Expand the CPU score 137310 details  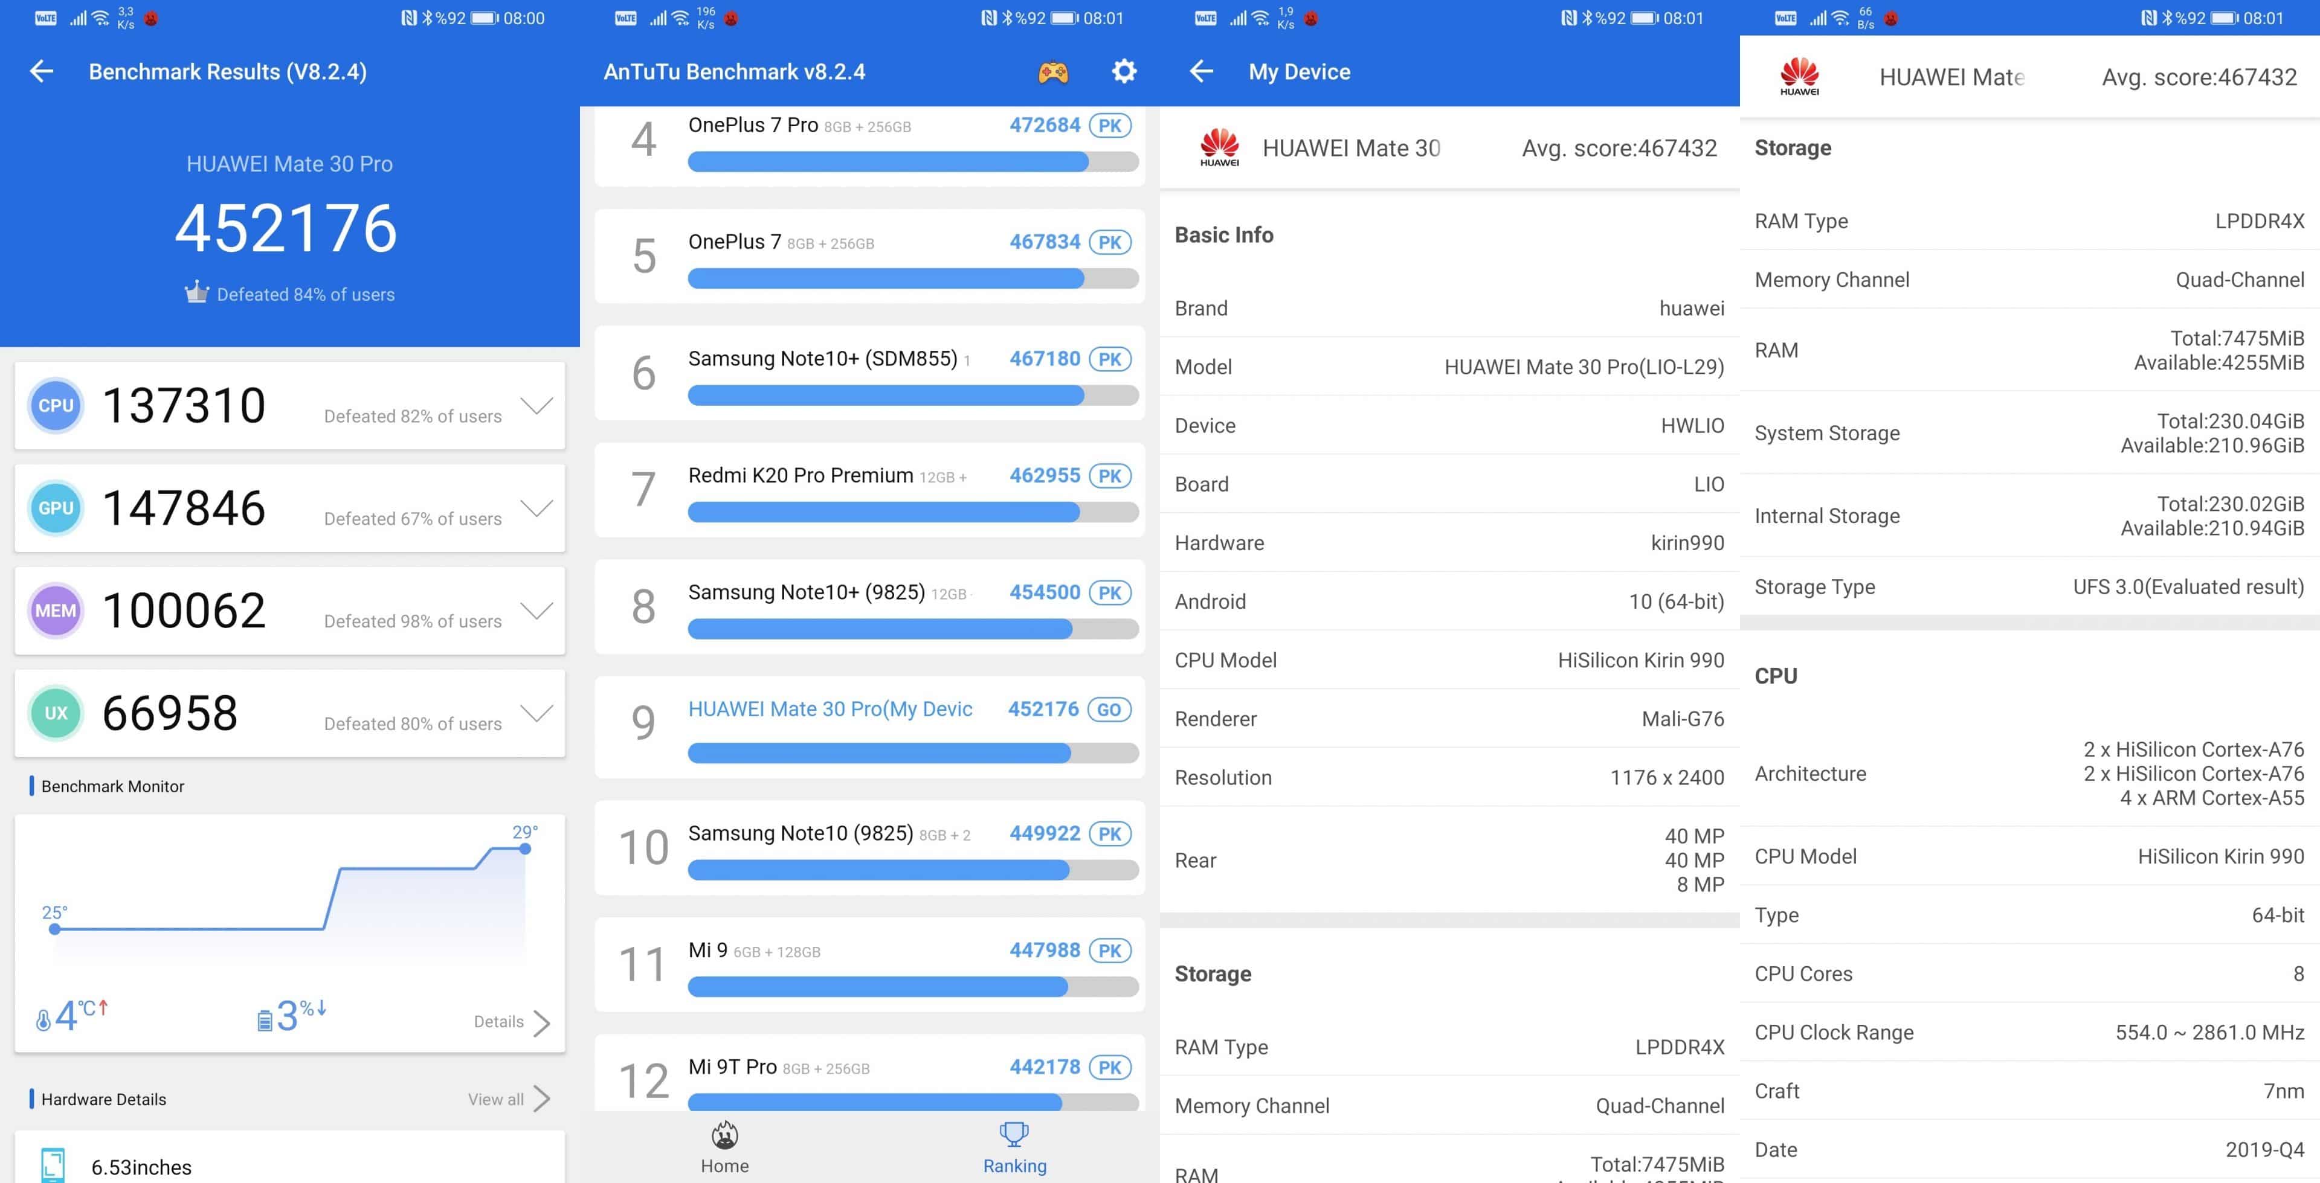pos(538,406)
